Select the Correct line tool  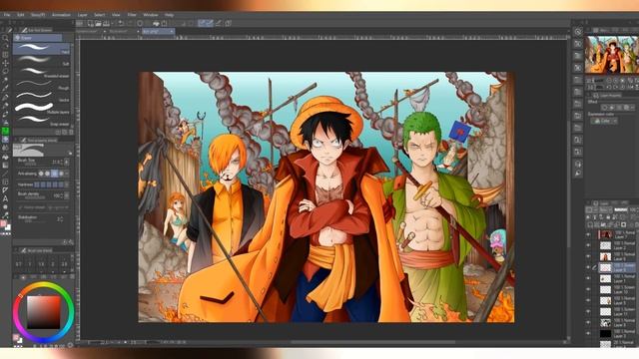5,215
